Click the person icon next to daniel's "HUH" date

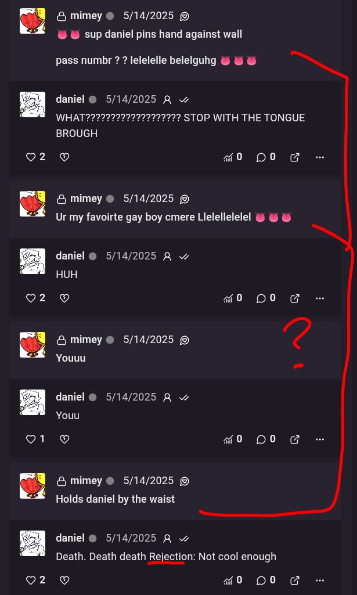(x=167, y=257)
